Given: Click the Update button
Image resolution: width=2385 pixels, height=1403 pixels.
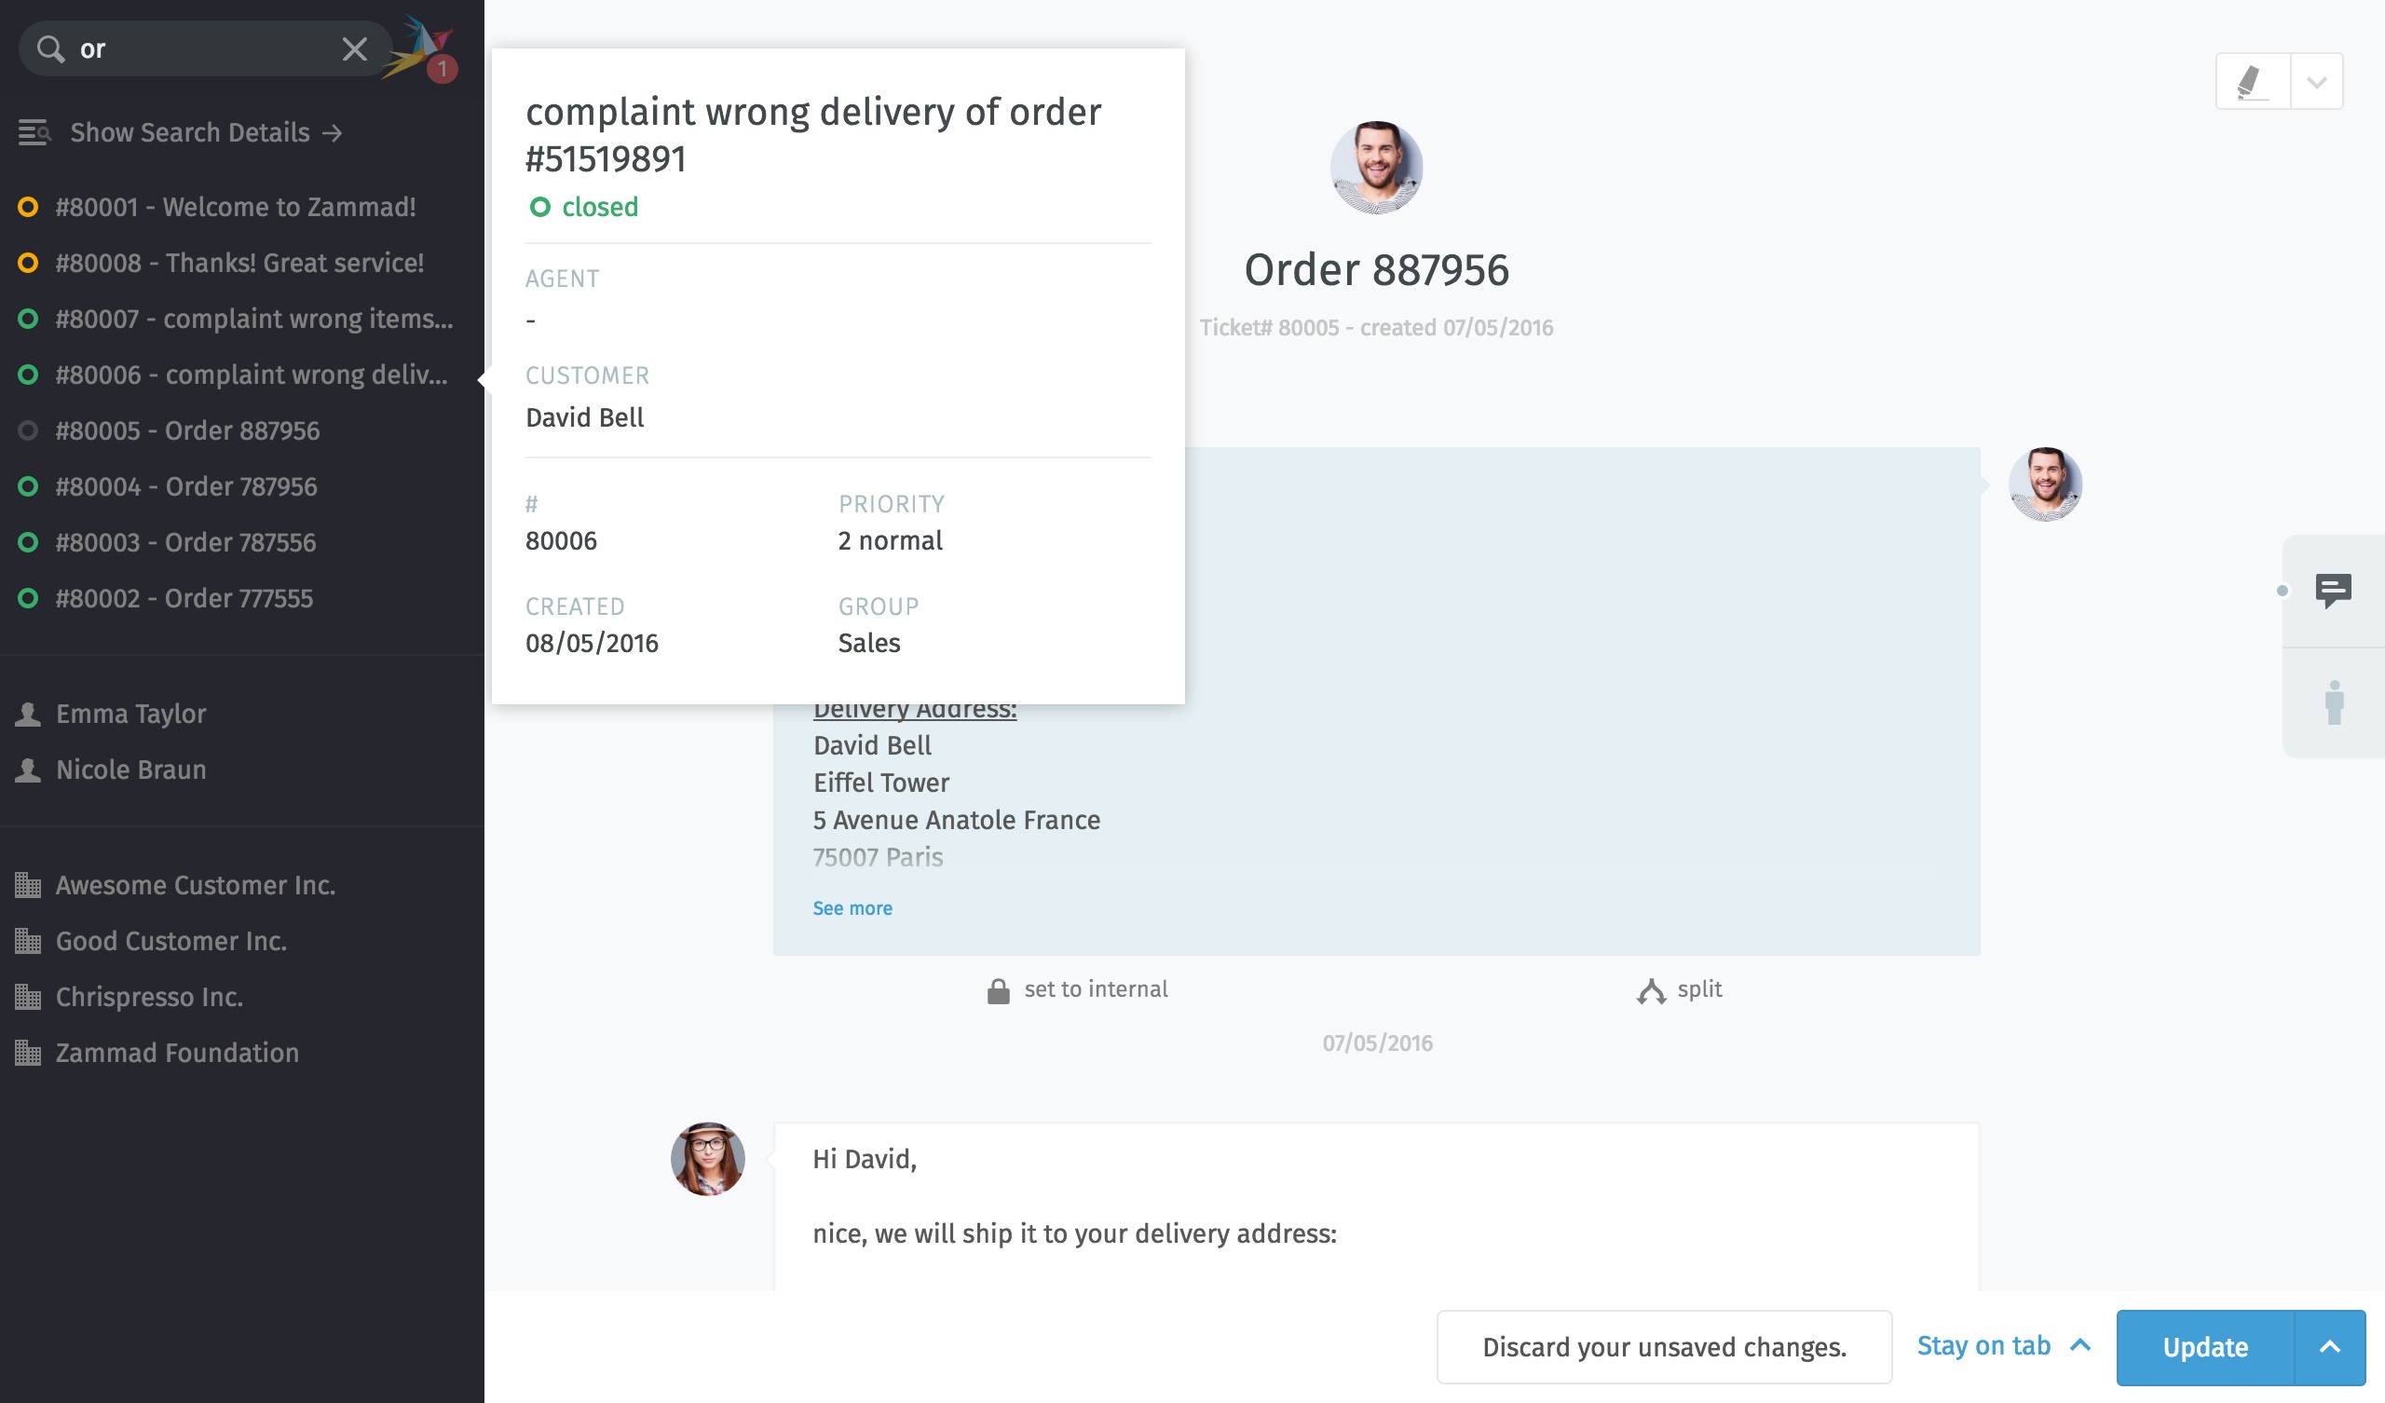Looking at the screenshot, I should pos(2204,1347).
